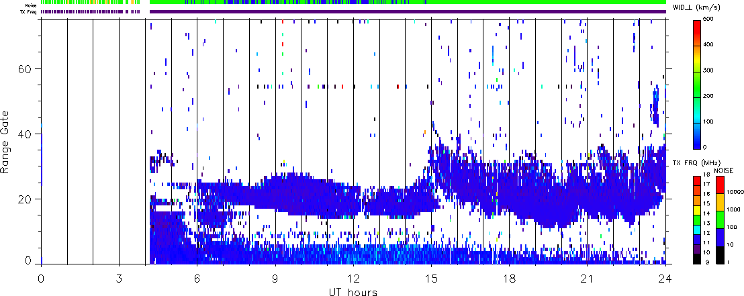Click the 500 value on width colorbar
Screen dimensions: 744x296
click(x=709, y=19)
